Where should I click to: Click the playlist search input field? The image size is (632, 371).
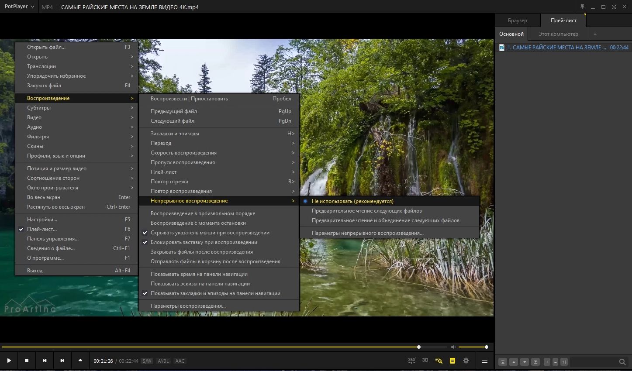coord(594,362)
